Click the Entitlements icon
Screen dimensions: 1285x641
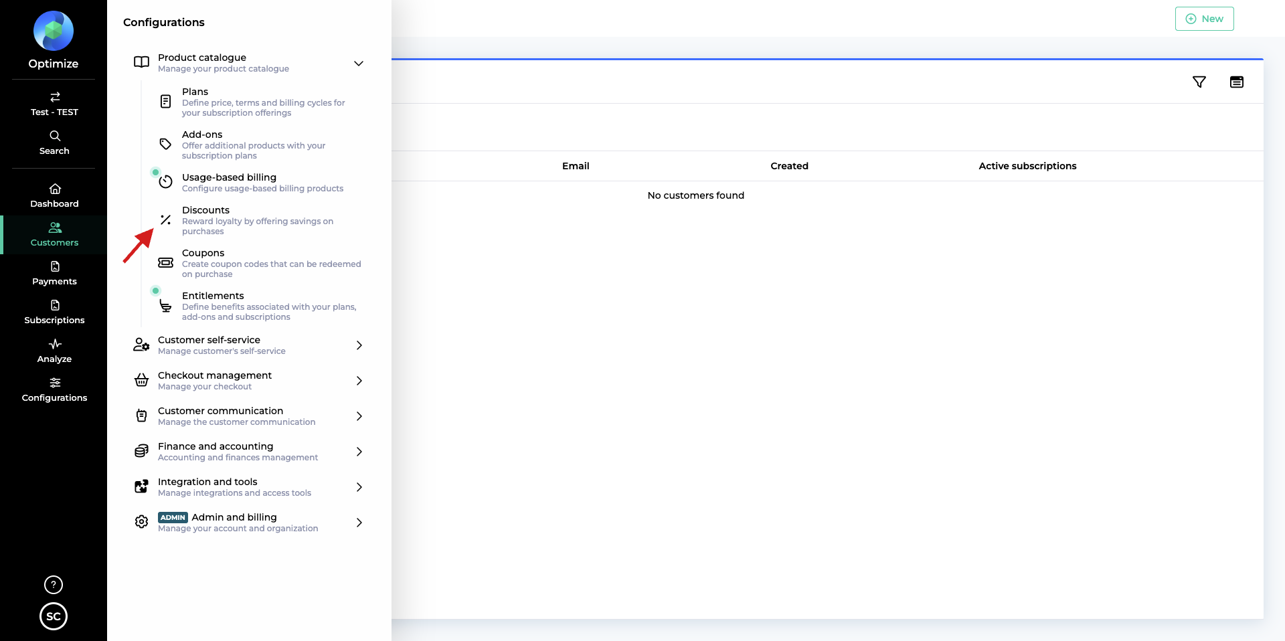(x=165, y=306)
